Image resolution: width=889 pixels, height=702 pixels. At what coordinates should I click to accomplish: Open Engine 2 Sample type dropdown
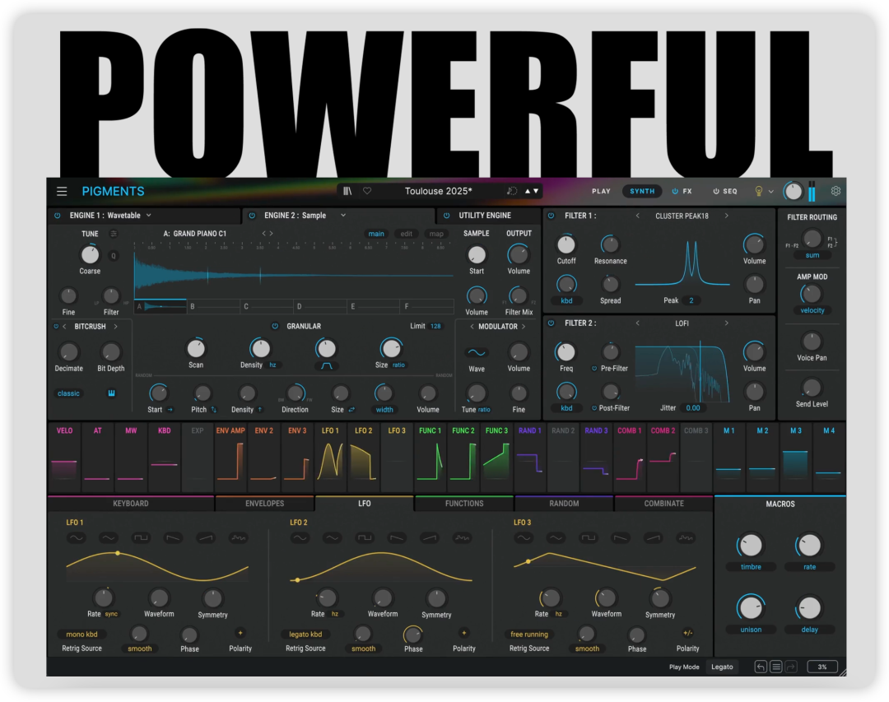tap(343, 216)
